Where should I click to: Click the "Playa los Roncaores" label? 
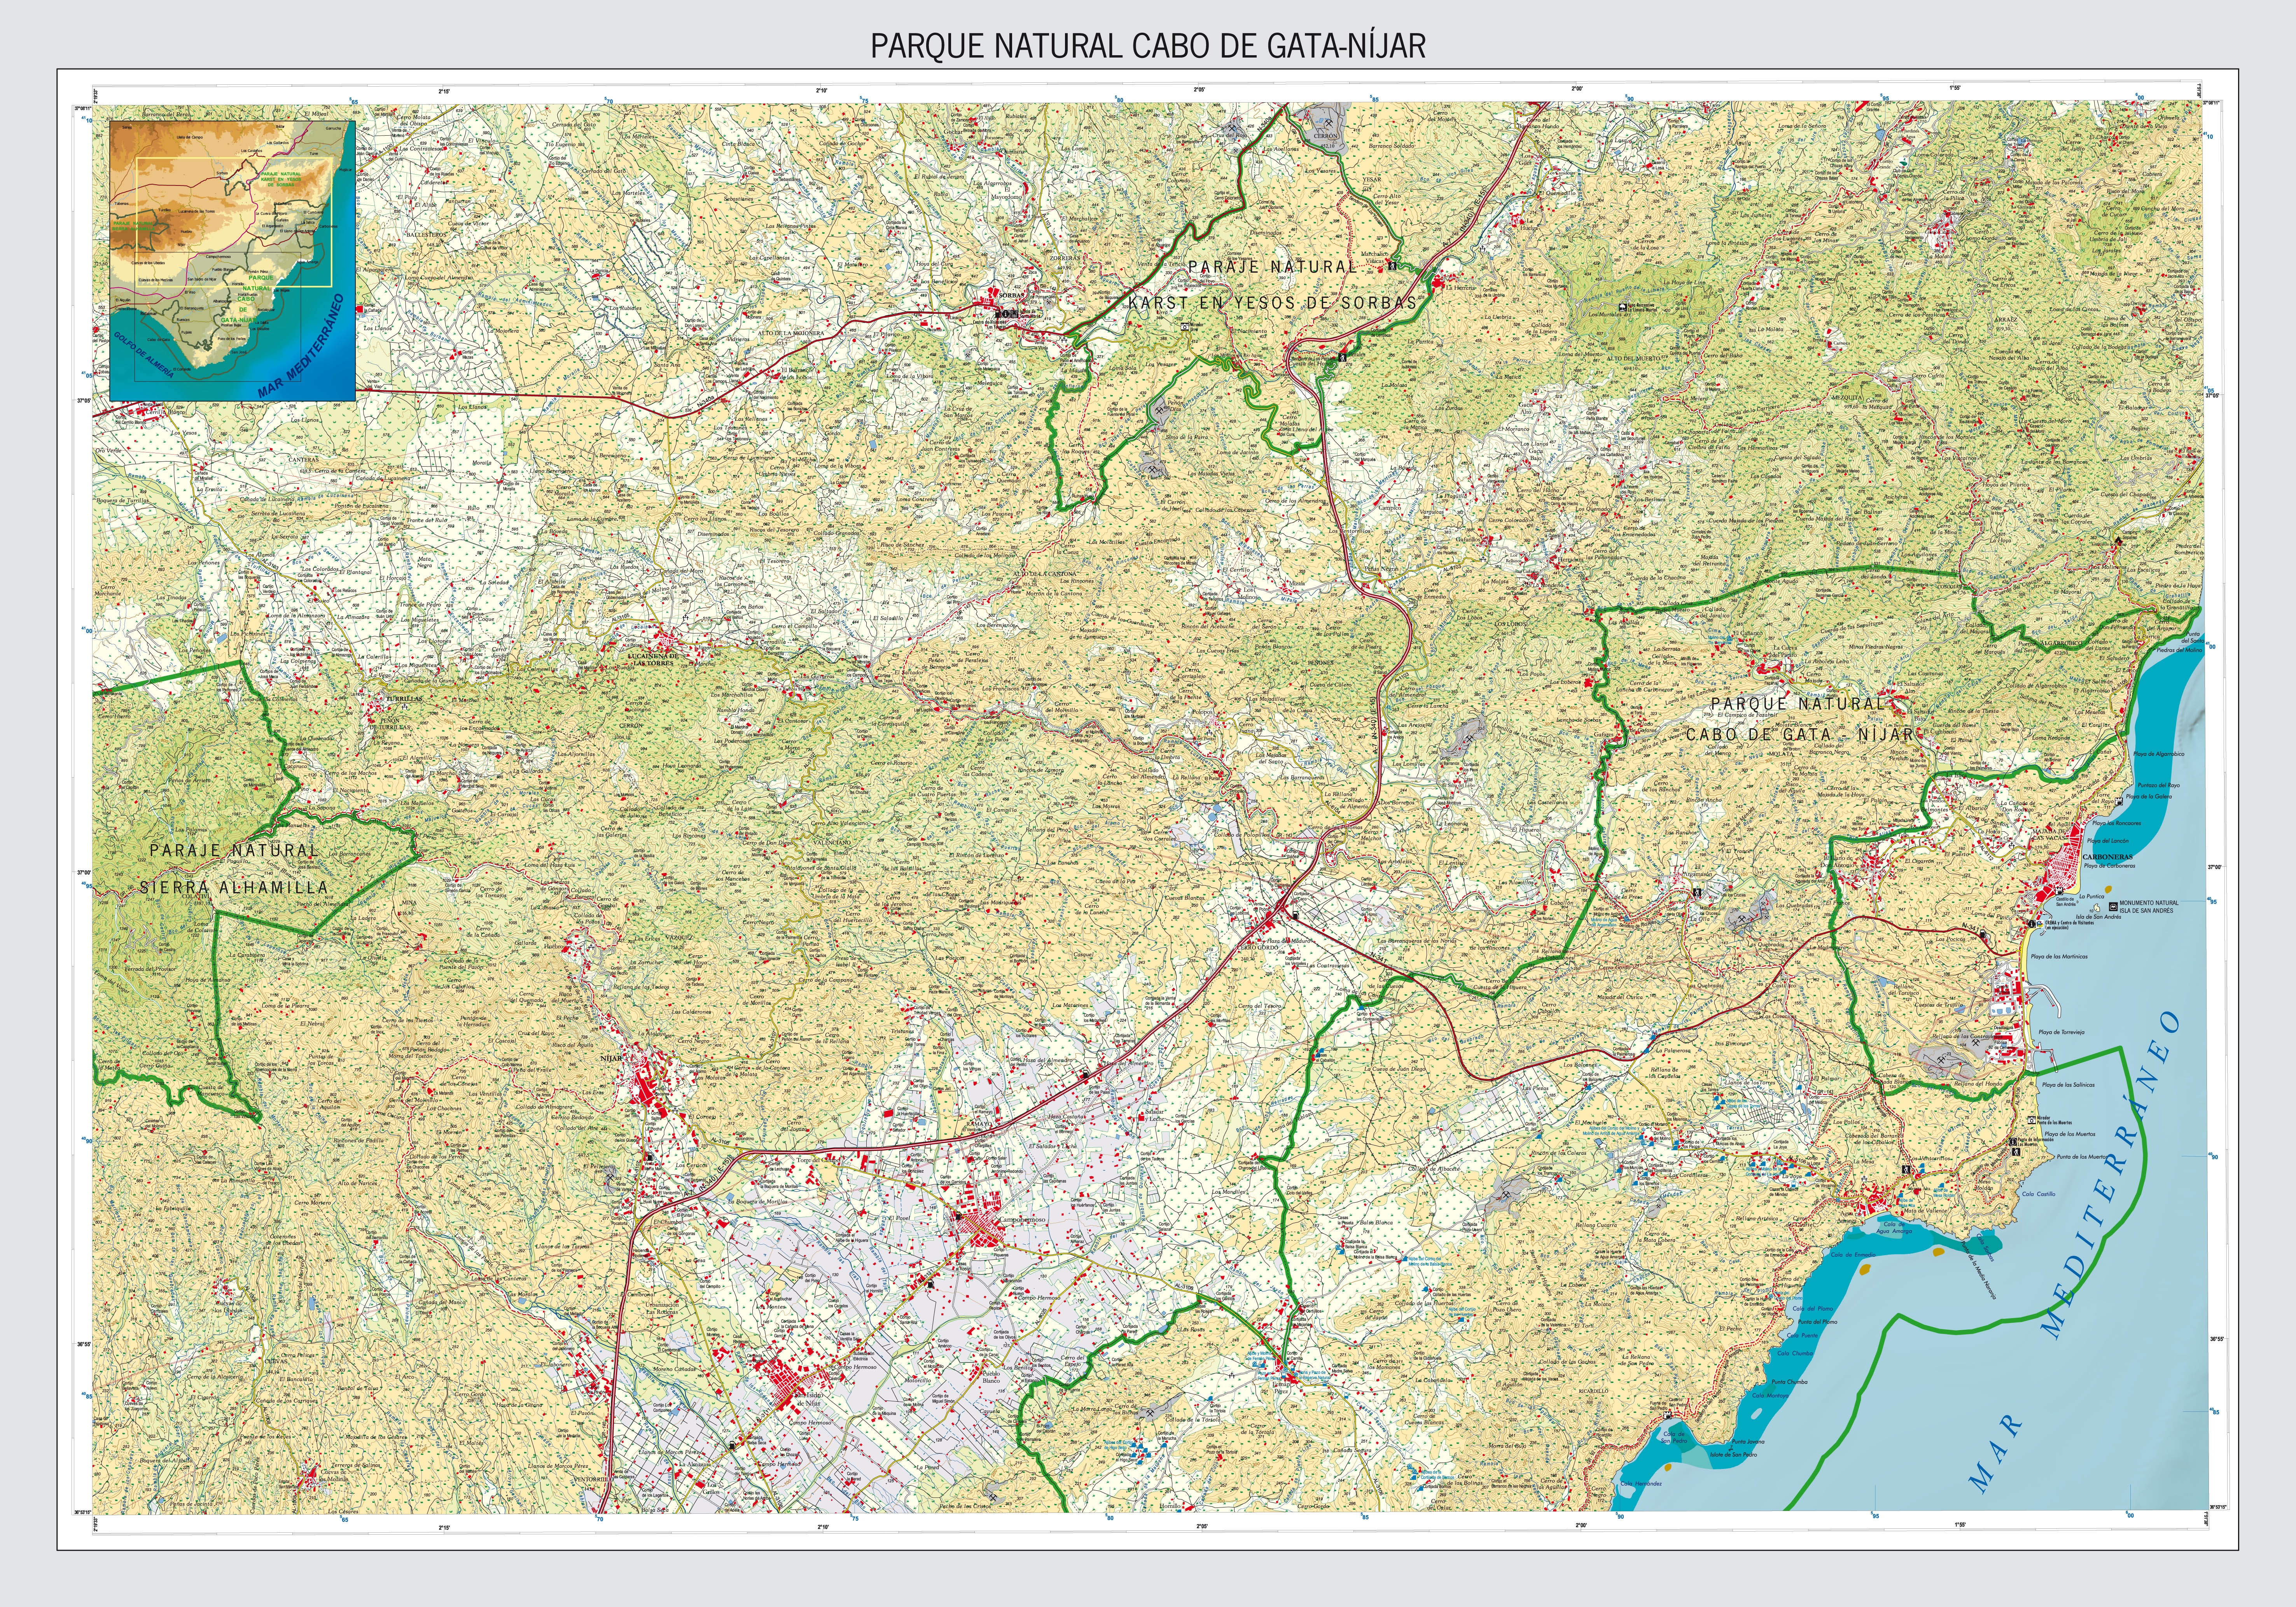[x=2117, y=823]
